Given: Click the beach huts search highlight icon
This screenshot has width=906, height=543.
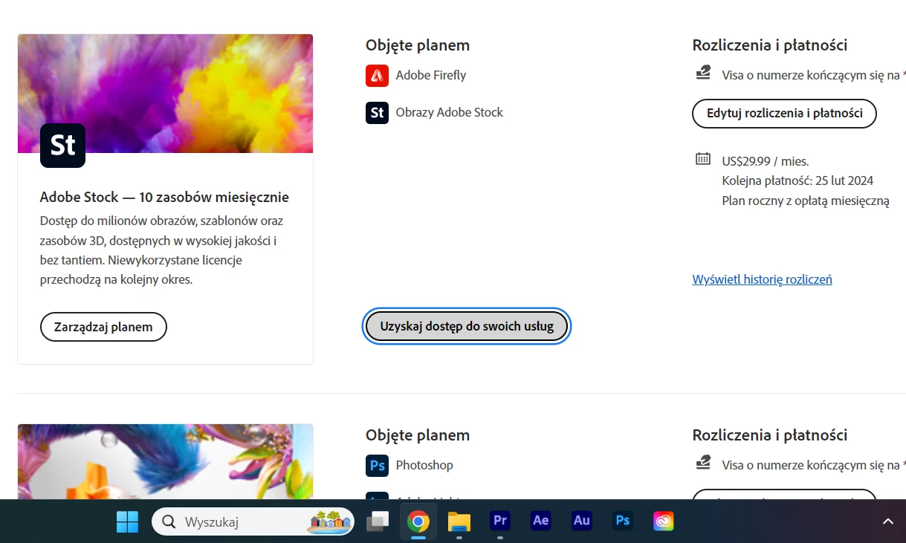Looking at the screenshot, I should coord(329,521).
